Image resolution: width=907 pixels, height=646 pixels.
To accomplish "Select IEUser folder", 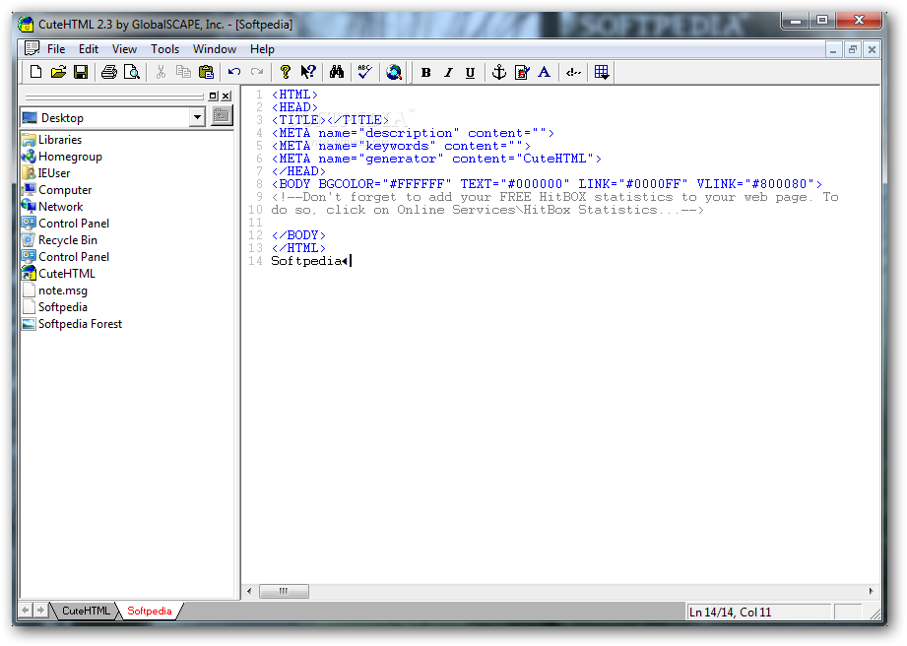I will click(x=46, y=173).
